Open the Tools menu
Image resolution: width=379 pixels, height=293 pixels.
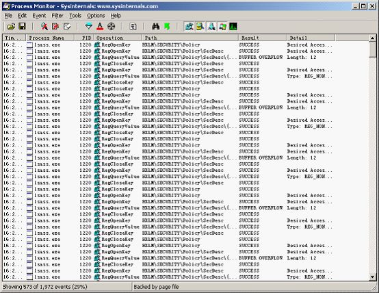point(75,16)
